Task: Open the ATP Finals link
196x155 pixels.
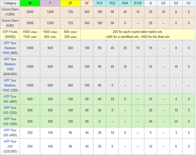Action: (10, 32)
